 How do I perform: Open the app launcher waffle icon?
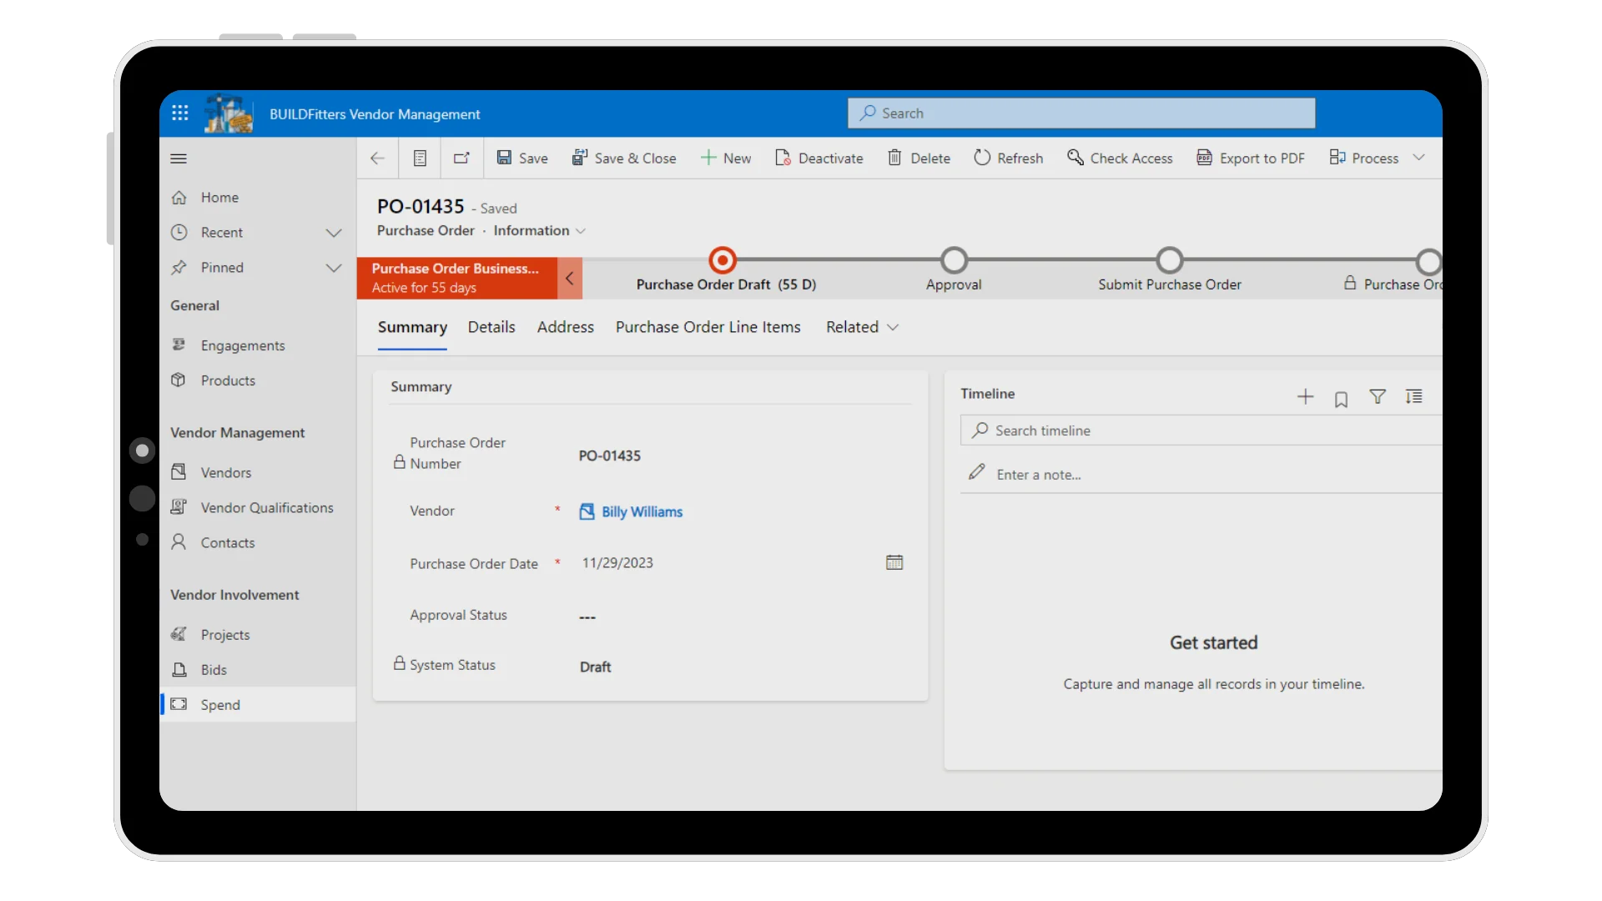(180, 113)
